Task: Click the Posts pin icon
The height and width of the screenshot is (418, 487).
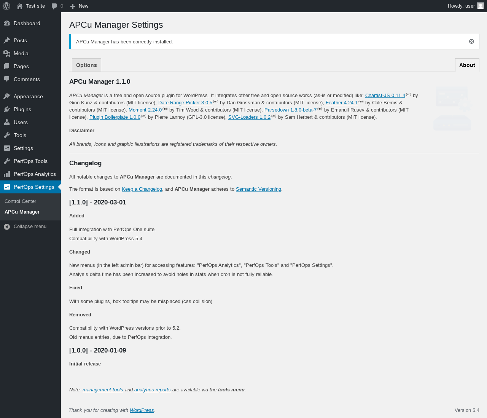Action: click(x=7, y=40)
